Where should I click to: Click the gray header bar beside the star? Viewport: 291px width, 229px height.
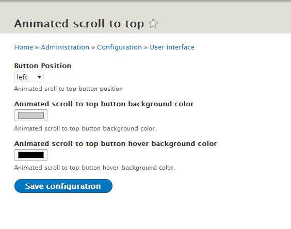click(223, 21)
